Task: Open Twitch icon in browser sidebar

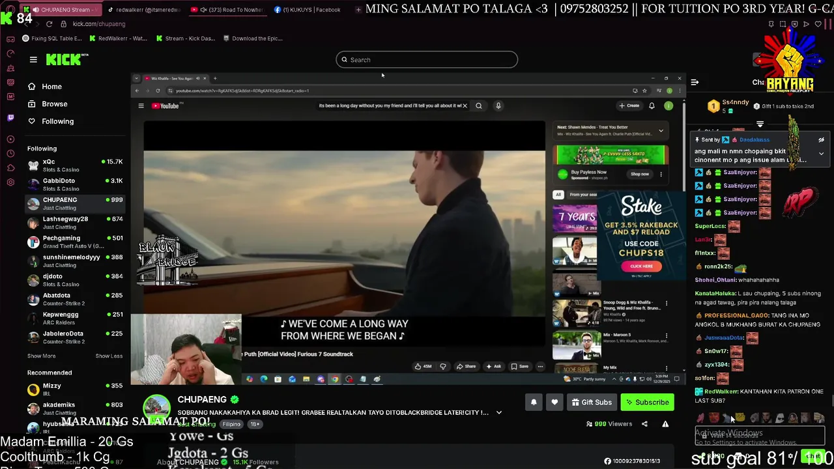Action: coord(10,118)
